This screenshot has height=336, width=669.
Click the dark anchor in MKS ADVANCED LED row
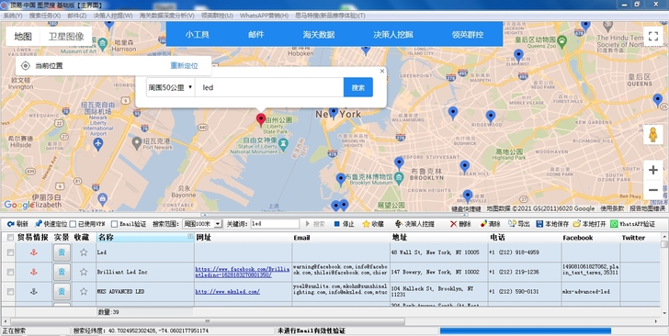point(34,291)
